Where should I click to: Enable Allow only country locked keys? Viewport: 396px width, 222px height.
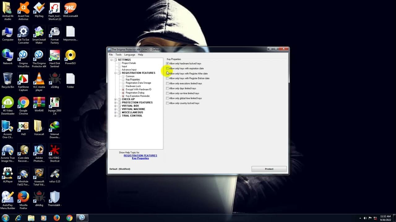(x=167, y=103)
